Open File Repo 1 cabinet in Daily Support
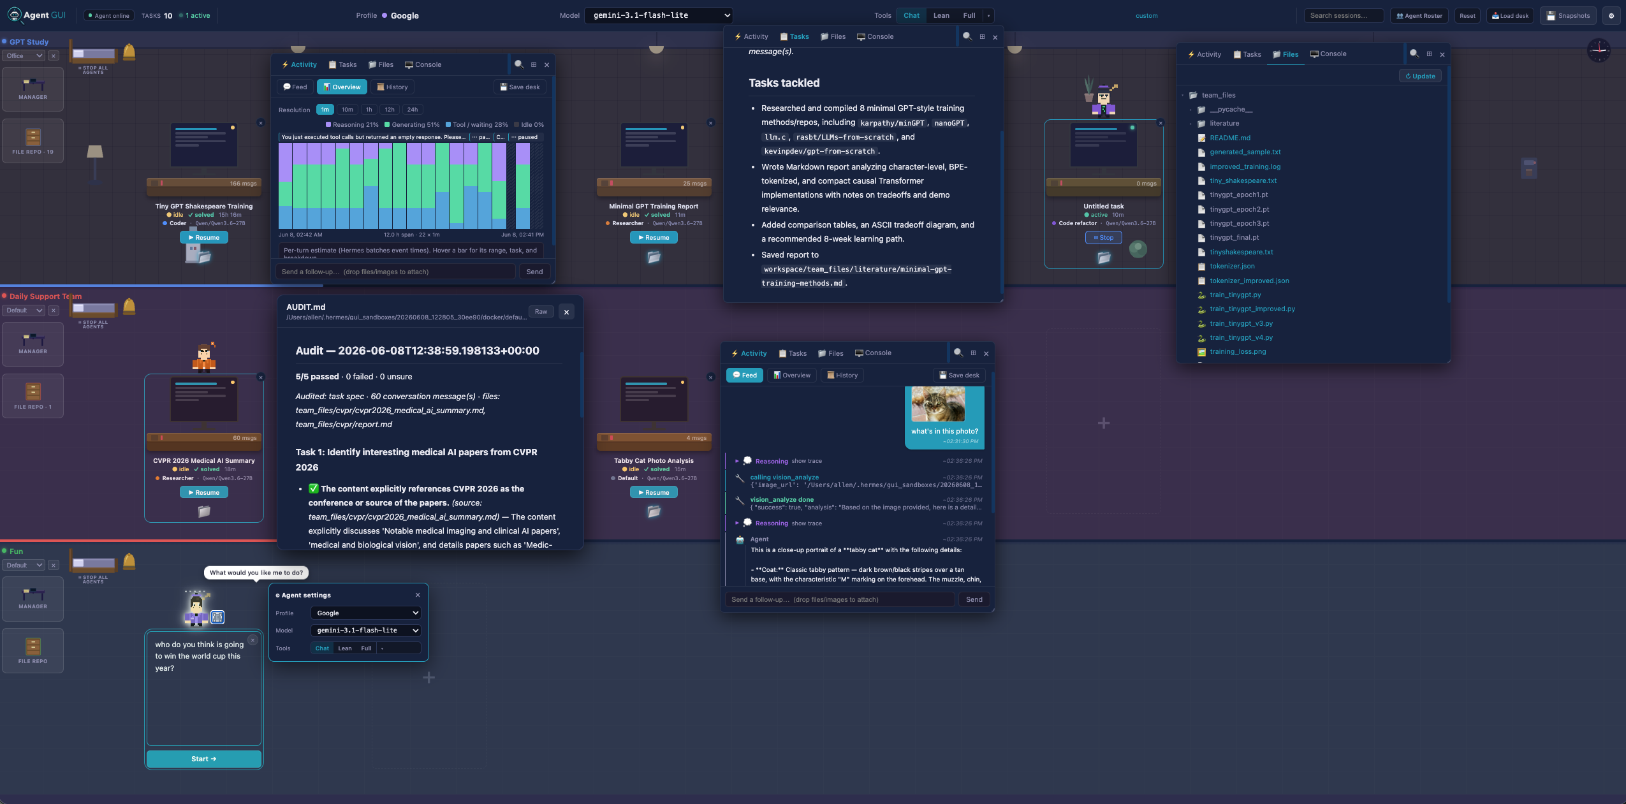1626x804 pixels. (33, 396)
